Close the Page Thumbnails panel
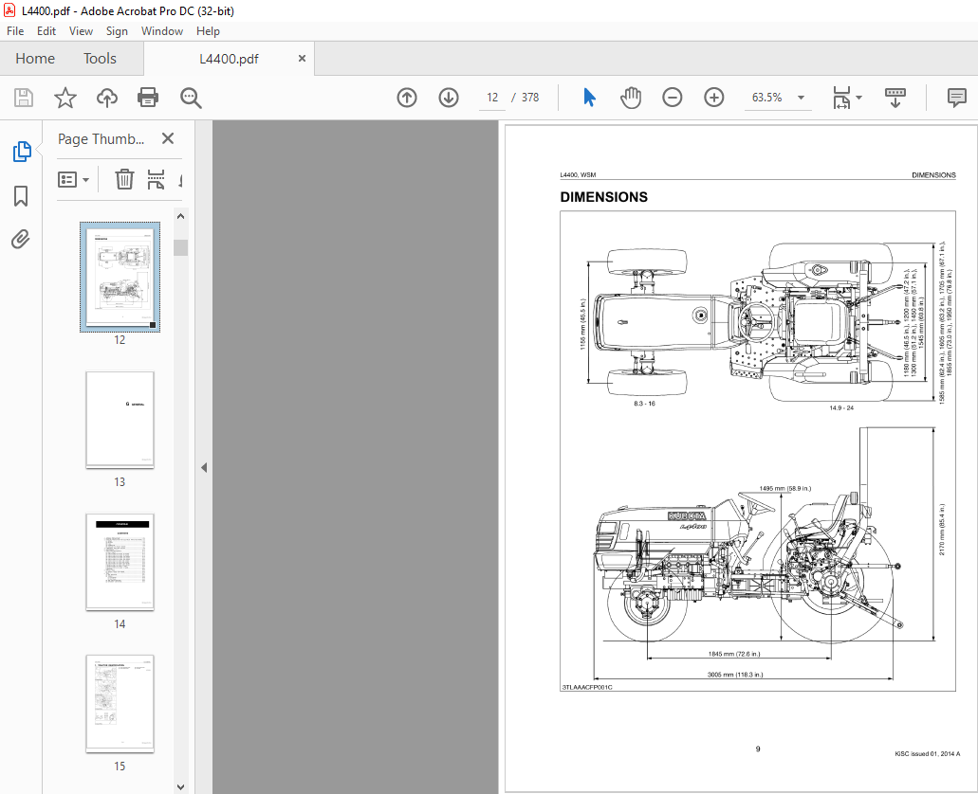Screen dimensions: 978x794 pos(168,138)
